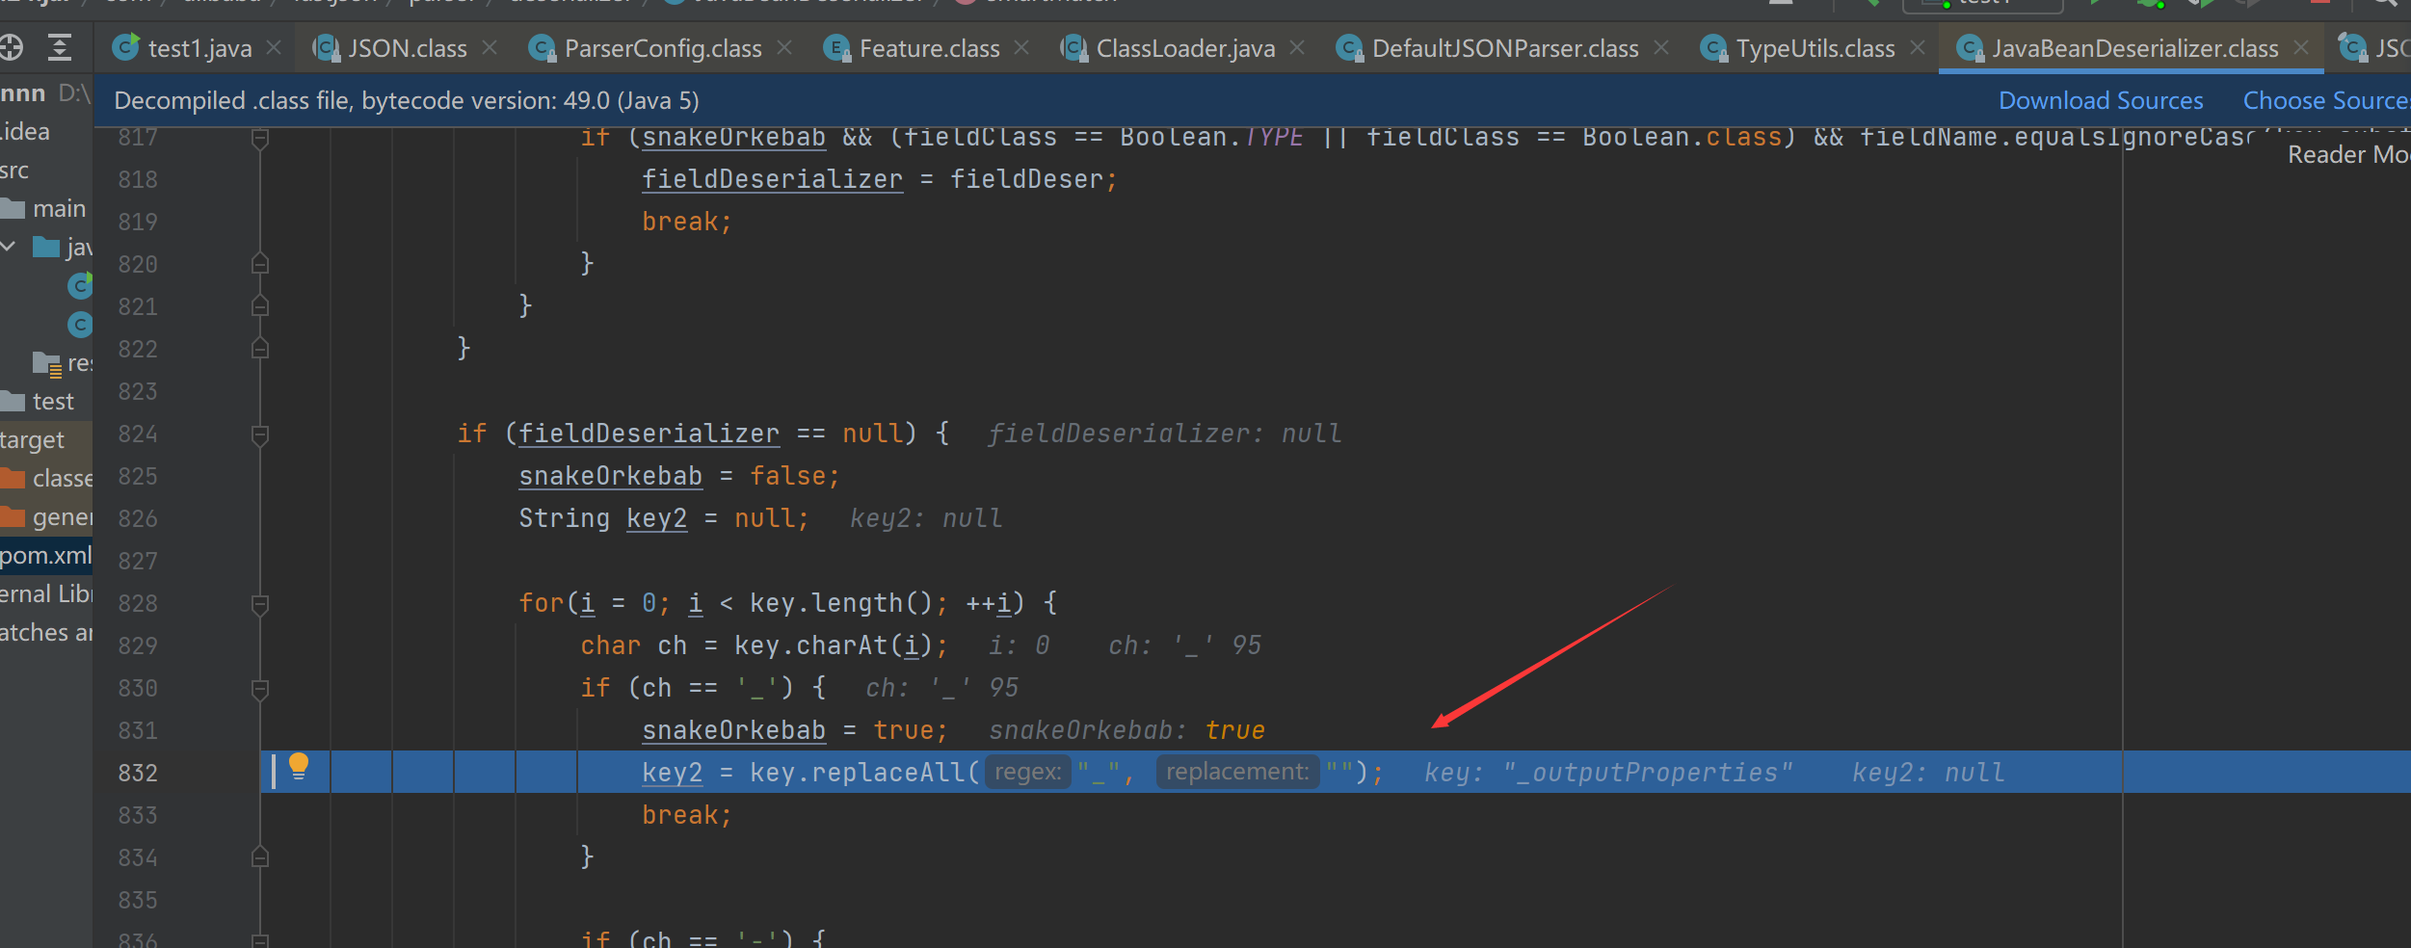The height and width of the screenshot is (948, 2411).
Task: Toggle the fold marker on line 817
Action: tap(259, 139)
